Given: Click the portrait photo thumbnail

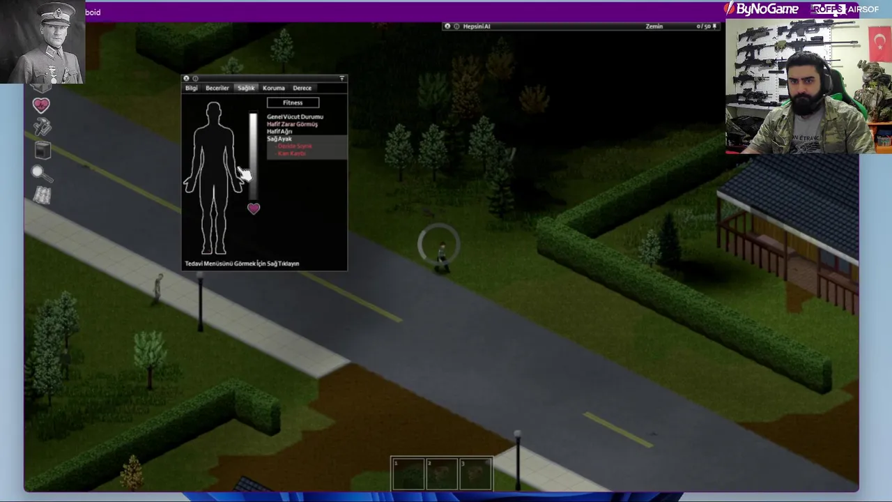Looking at the screenshot, I should (43, 42).
